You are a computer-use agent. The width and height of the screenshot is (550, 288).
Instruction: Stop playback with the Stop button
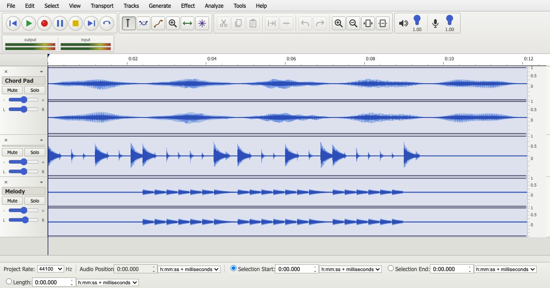[76, 23]
